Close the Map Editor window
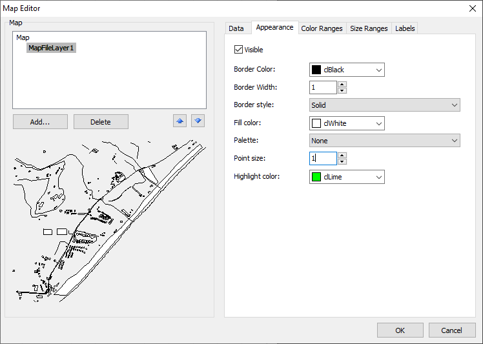Viewport: 483px width, 344px height. pyautogui.click(x=473, y=8)
